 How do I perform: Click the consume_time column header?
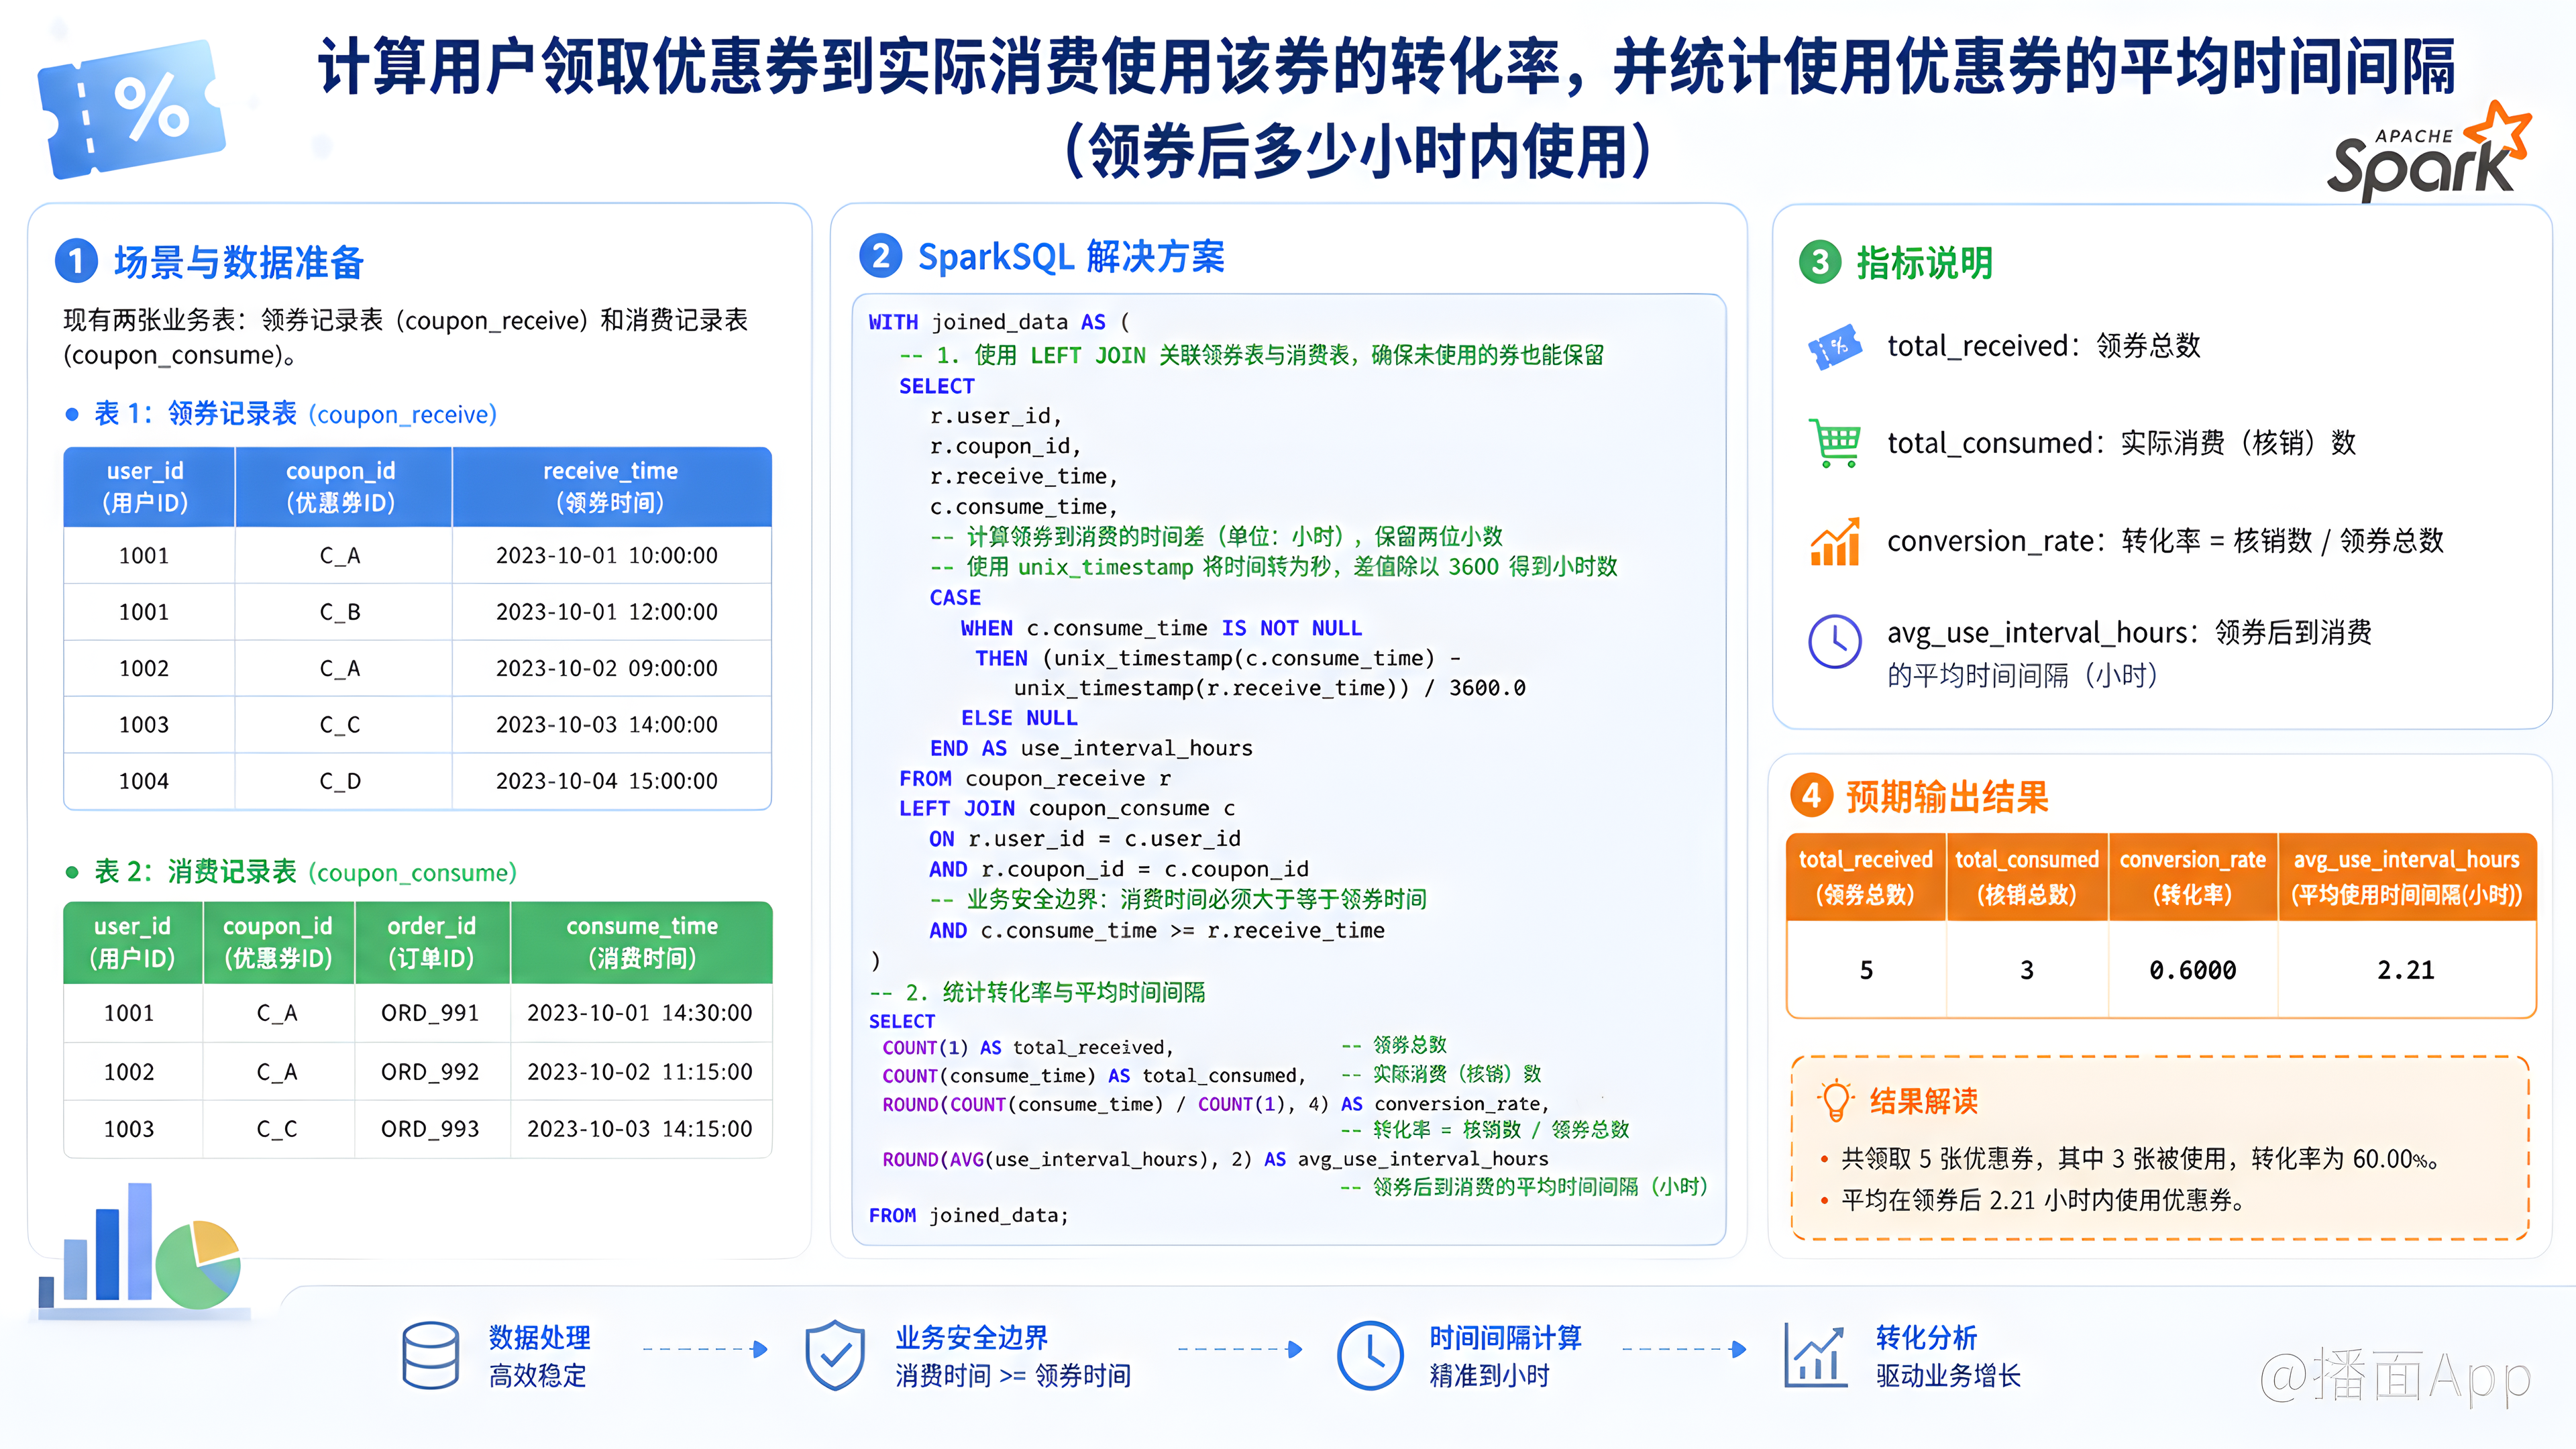642,942
